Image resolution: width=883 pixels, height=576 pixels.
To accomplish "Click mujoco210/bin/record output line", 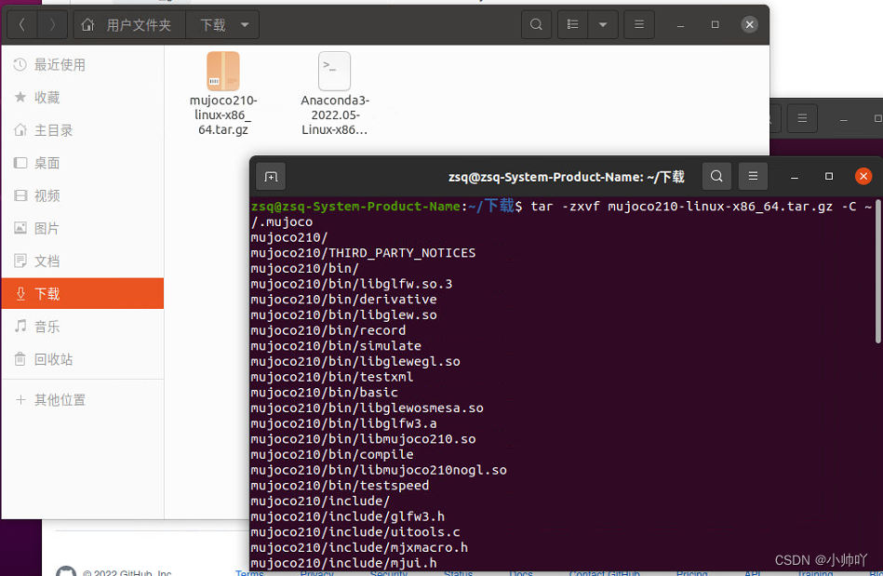I will tap(328, 330).
